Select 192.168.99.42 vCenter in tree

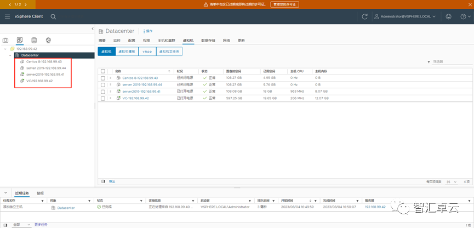tap(27, 49)
